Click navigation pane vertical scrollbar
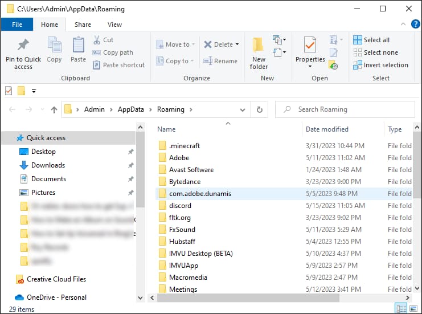Viewport: 422px width, 314px height. click(x=140, y=170)
